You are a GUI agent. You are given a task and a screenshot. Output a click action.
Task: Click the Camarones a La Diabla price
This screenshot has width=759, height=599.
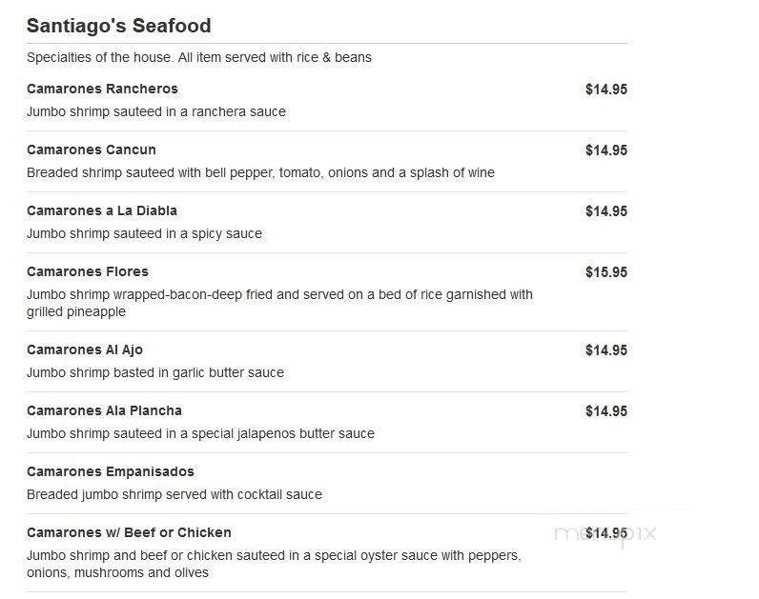pos(605,211)
